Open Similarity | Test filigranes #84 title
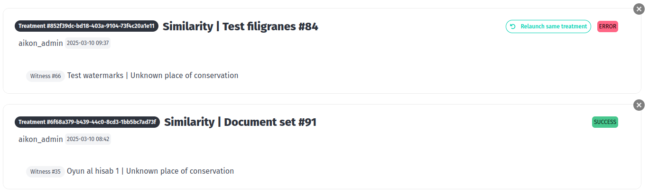649x194 pixels. click(x=240, y=26)
